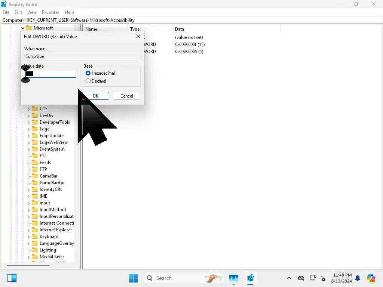The image size is (383, 287).
Task: Open the blue chart app taskbar icon
Action: [234, 278]
